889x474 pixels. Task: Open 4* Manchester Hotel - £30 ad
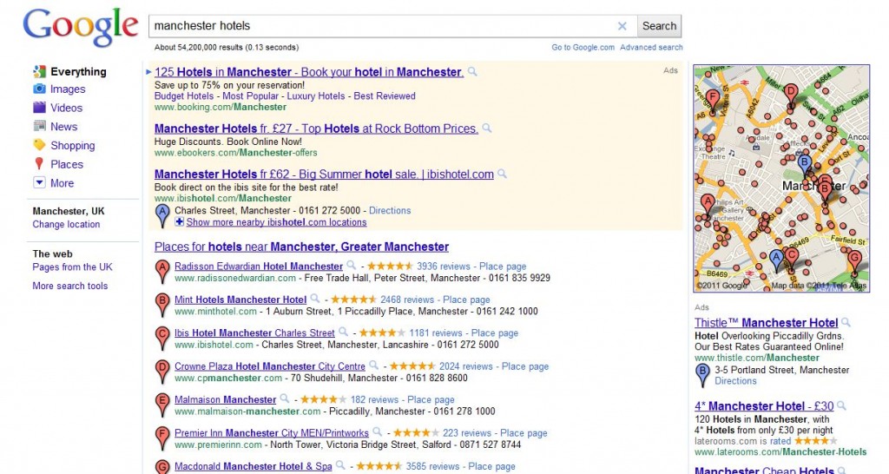764,406
